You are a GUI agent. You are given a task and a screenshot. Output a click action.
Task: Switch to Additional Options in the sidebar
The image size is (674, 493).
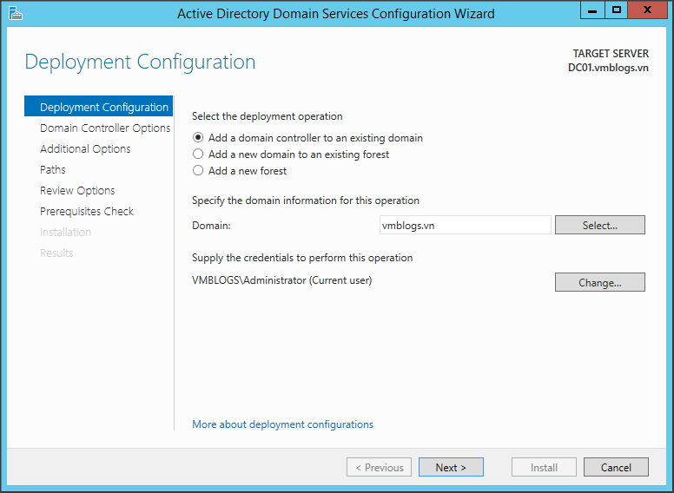click(85, 149)
